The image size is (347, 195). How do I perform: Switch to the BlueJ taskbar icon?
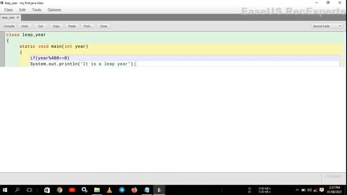[x=159, y=190]
